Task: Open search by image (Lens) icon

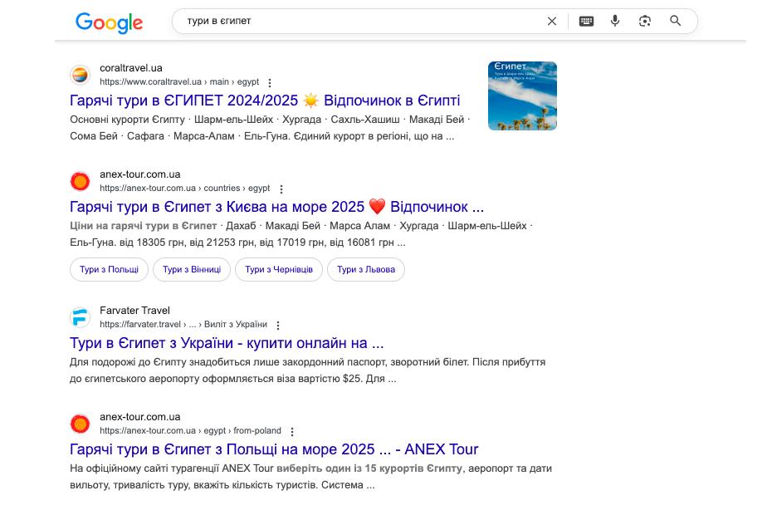Action: 645,21
